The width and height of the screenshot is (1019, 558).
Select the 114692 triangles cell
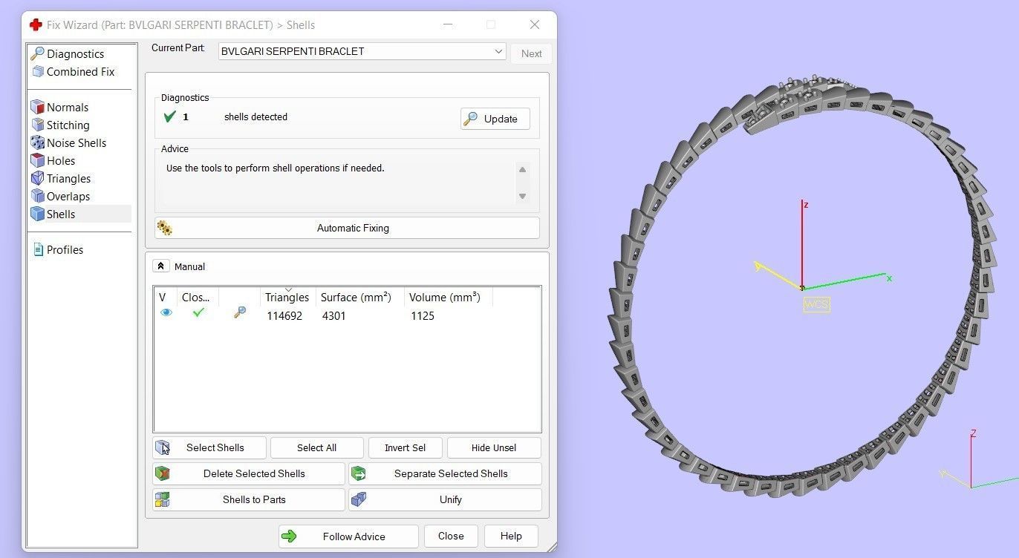point(284,315)
